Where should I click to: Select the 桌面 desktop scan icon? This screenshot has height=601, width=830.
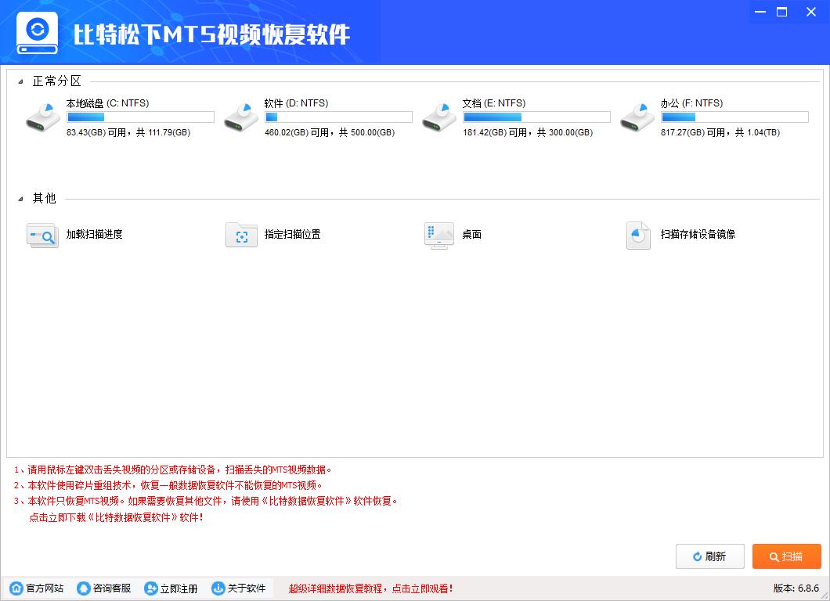438,235
